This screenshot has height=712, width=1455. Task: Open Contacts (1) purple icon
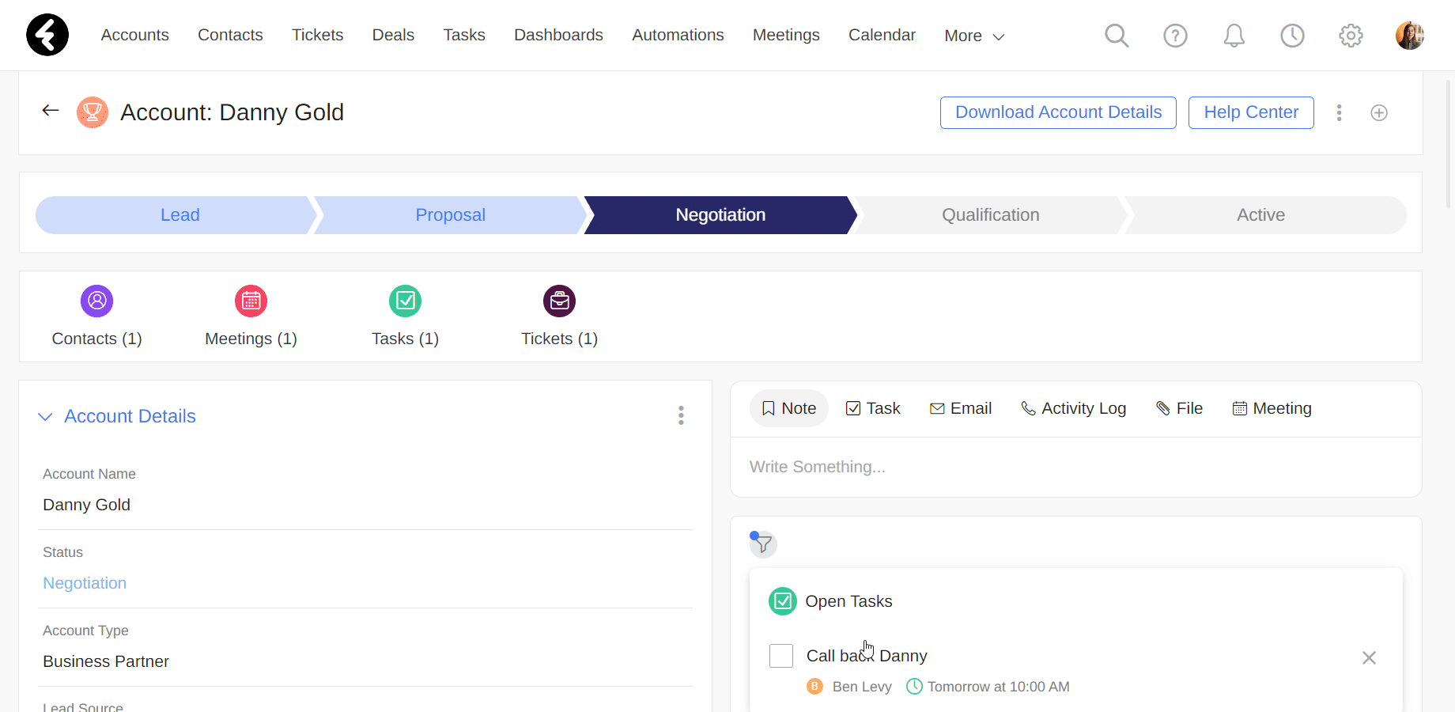(96, 301)
